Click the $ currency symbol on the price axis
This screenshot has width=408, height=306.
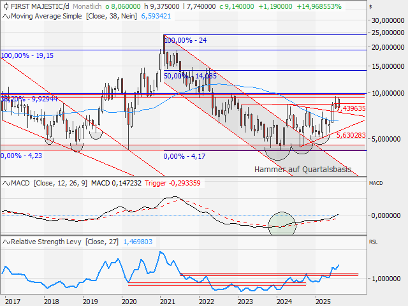370,7
